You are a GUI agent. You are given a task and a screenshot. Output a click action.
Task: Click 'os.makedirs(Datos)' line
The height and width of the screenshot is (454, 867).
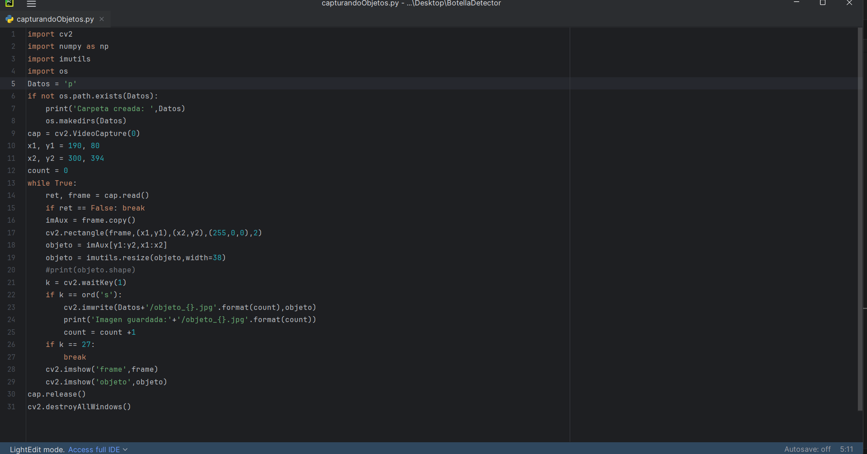point(86,121)
